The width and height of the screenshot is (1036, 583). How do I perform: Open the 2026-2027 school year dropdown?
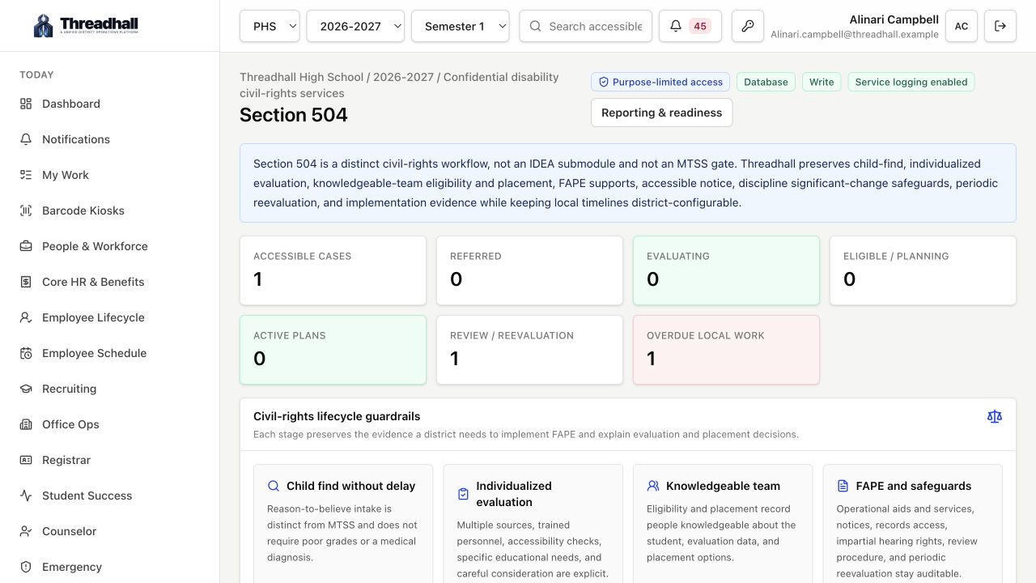[x=355, y=26]
